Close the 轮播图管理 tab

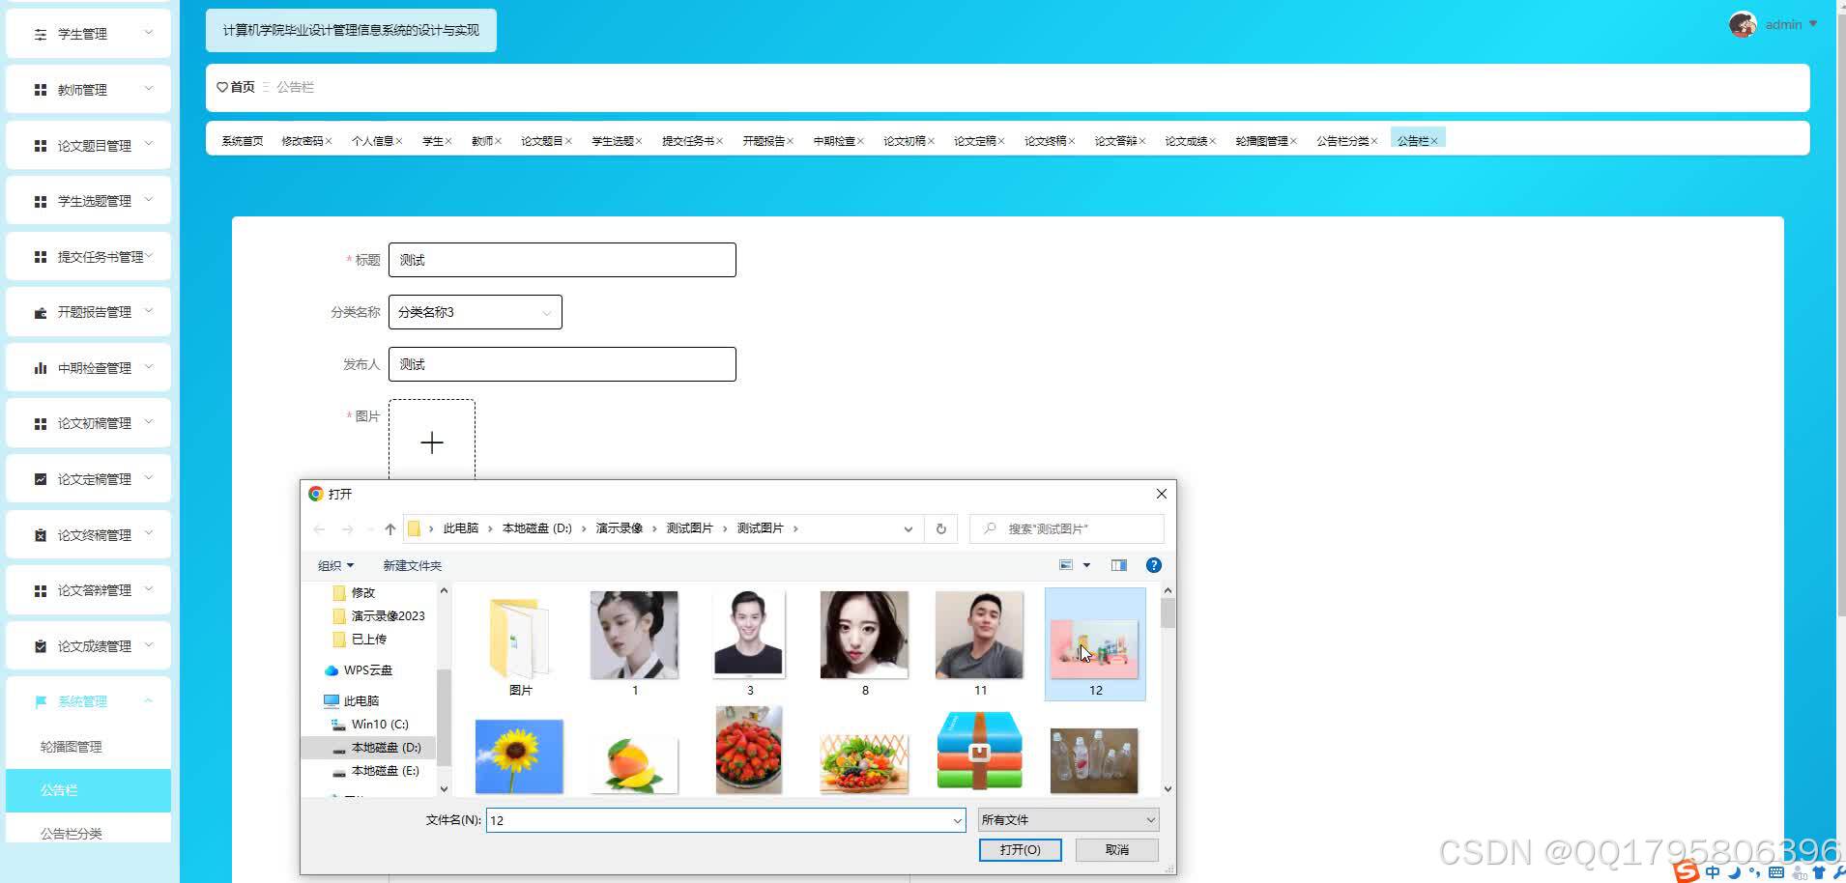coord(1293,141)
